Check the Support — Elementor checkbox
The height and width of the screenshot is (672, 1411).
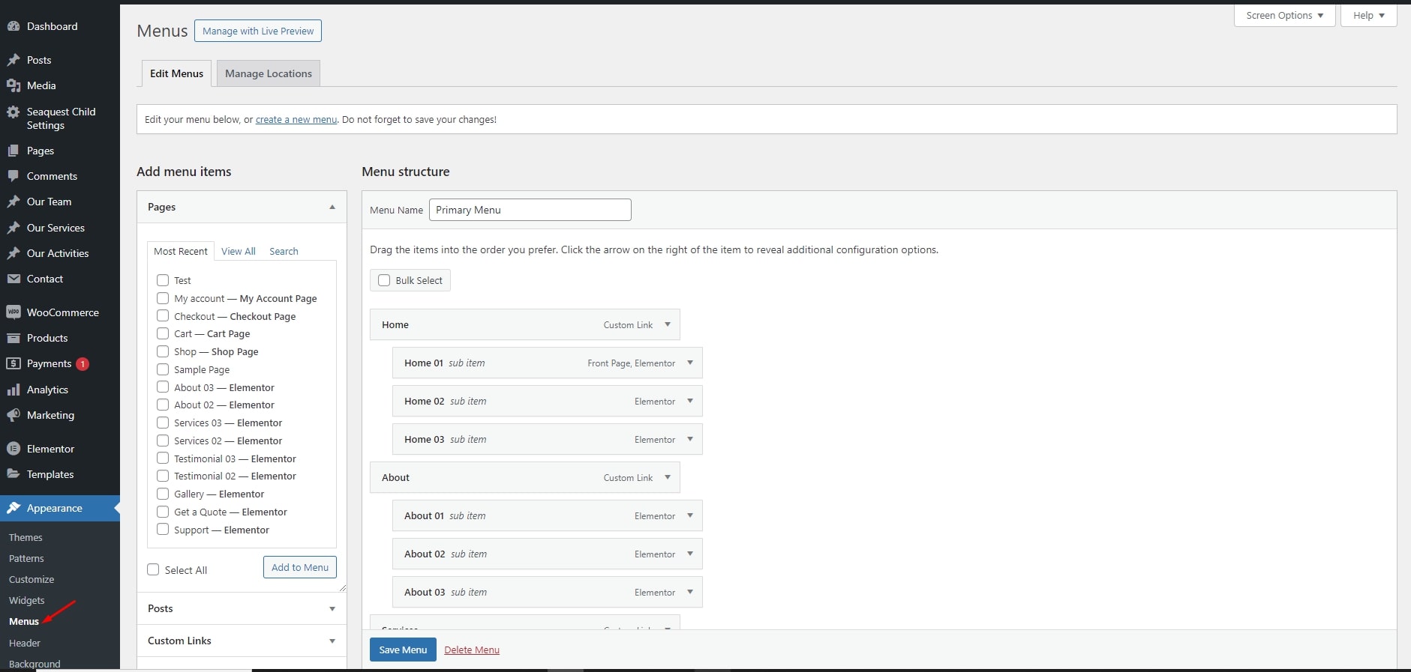click(x=163, y=530)
